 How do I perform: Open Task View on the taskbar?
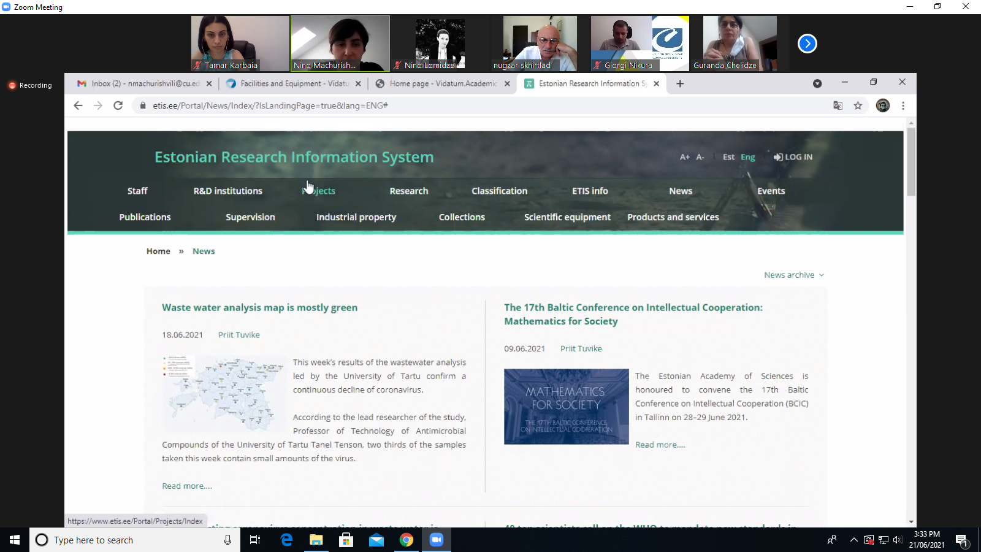pyautogui.click(x=255, y=540)
